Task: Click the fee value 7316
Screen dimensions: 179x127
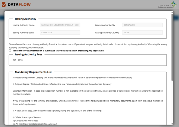Action: click(20, 60)
